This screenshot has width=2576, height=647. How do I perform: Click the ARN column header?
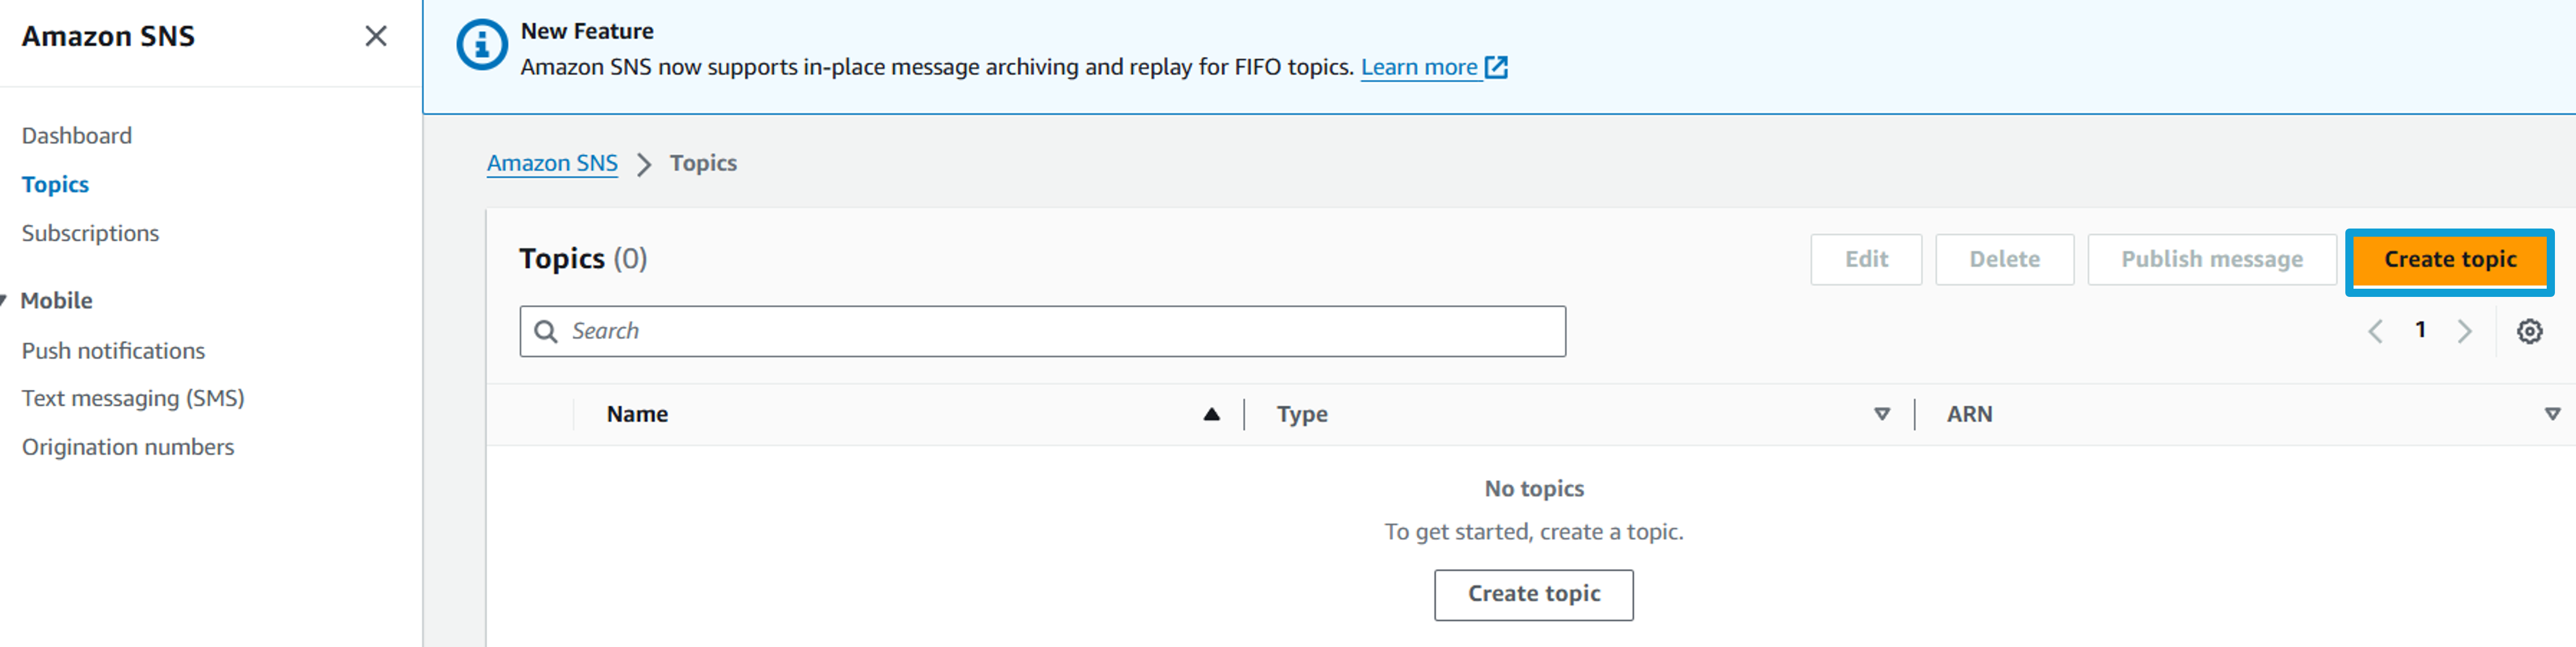1969,414
